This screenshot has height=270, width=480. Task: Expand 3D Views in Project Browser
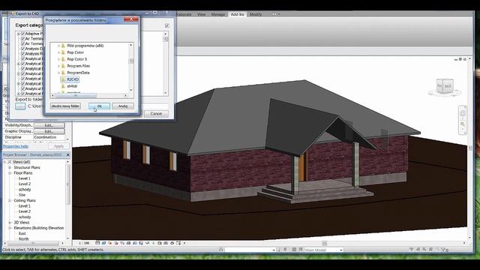[x=10, y=223]
